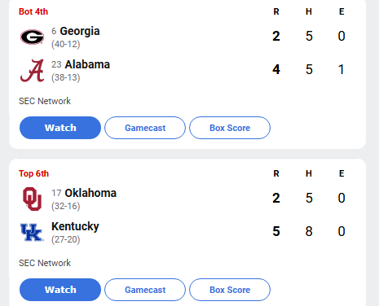Screen dimensions: 379x306
Task: Click SEC Network label under Oklahoma game
Action: [x=45, y=263]
